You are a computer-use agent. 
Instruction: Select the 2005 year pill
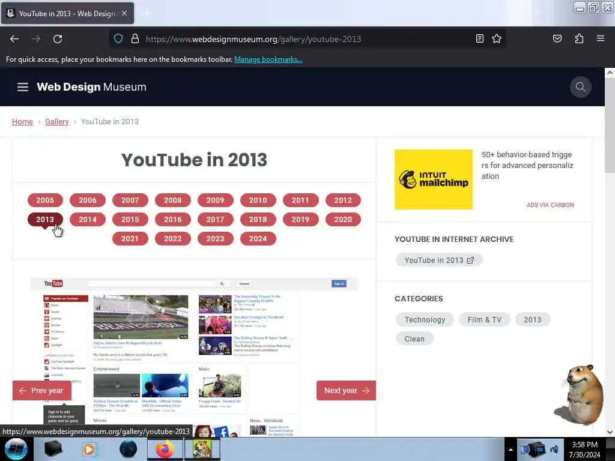[x=45, y=200]
